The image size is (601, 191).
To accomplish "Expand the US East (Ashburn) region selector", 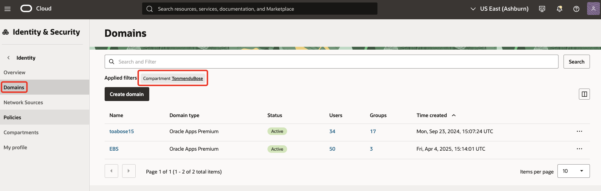I will 499,9.
